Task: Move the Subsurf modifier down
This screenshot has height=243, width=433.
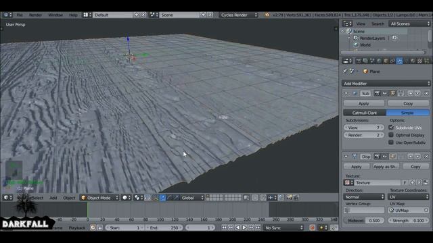Action: 417,93
